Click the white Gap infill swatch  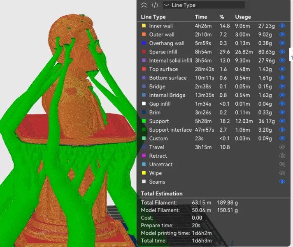click(144, 104)
